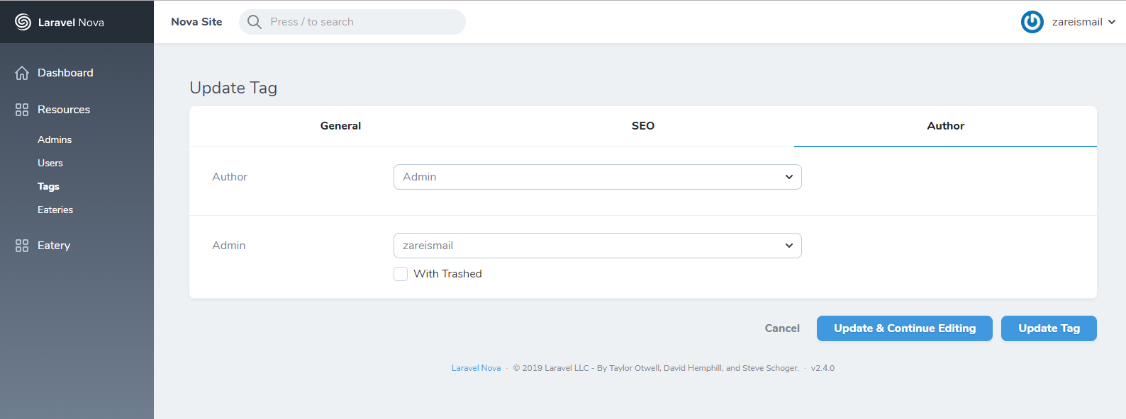Click the v2.4.0 version text
This screenshot has width=1126, height=419.
click(x=823, y=368)
